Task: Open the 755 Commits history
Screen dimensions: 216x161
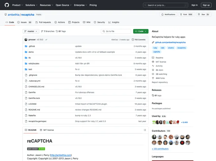Action: [139, 40]
